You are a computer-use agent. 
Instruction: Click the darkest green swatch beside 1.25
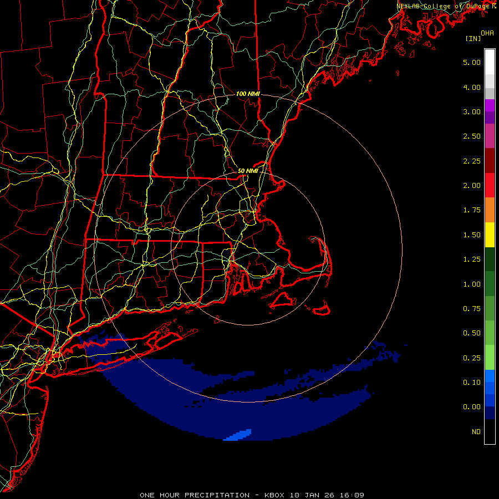tap(490, 259)
